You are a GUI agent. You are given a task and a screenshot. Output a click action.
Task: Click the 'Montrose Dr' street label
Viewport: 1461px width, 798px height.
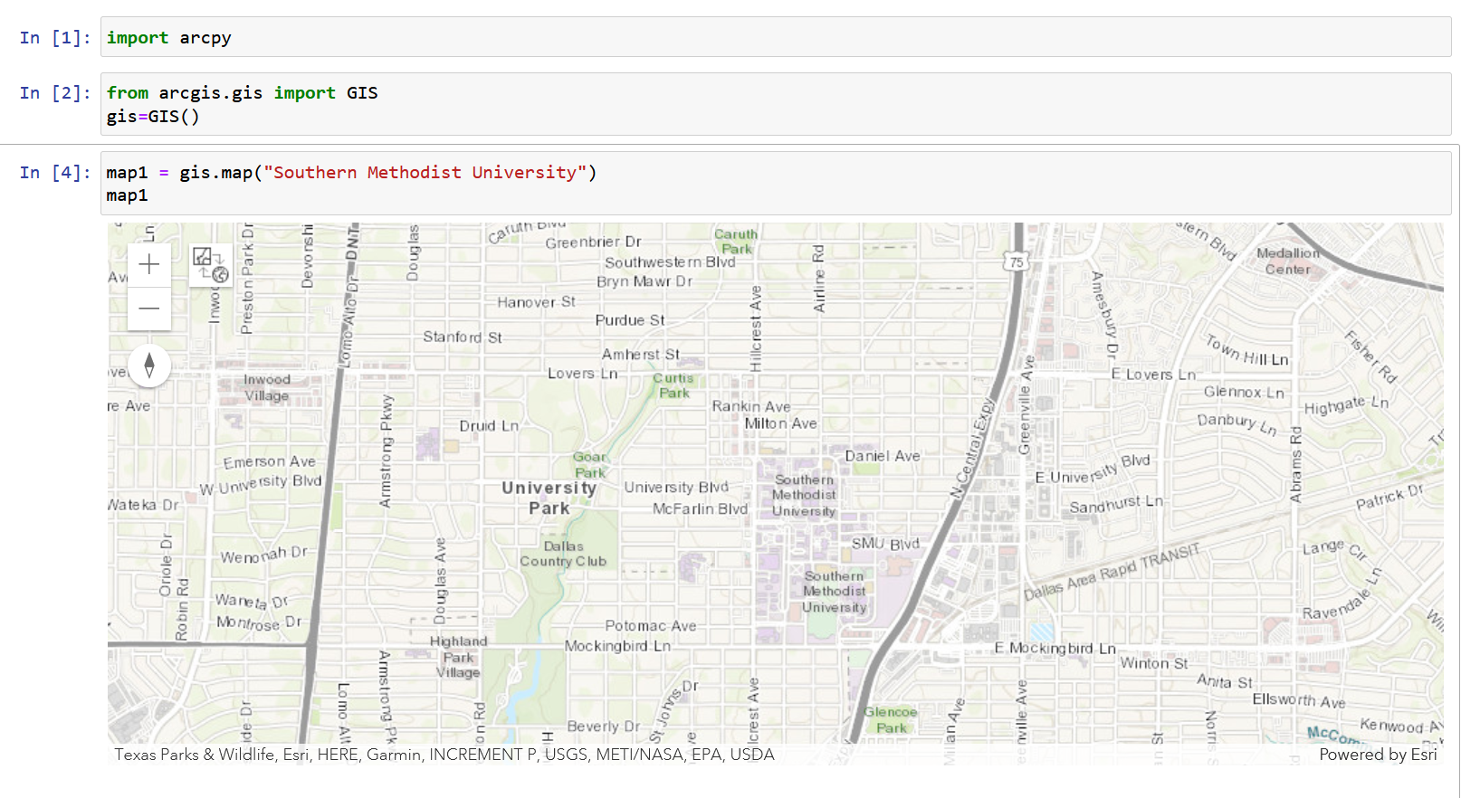pos(259,623)
